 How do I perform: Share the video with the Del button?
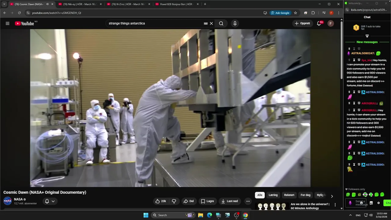point(188,201)
